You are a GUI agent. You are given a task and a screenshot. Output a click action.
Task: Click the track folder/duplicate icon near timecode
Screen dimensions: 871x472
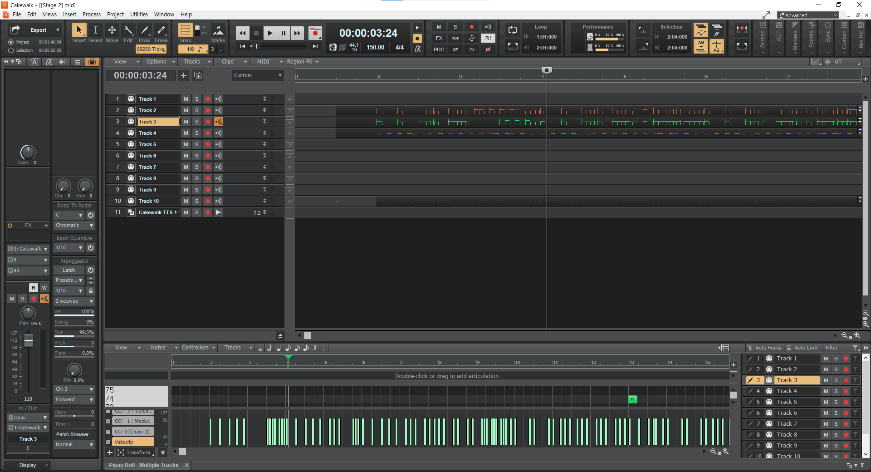198,75
